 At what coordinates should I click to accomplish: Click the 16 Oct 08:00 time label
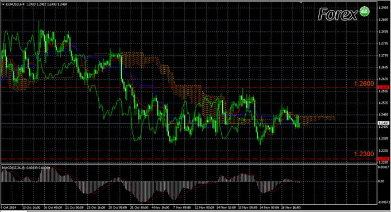53,208
